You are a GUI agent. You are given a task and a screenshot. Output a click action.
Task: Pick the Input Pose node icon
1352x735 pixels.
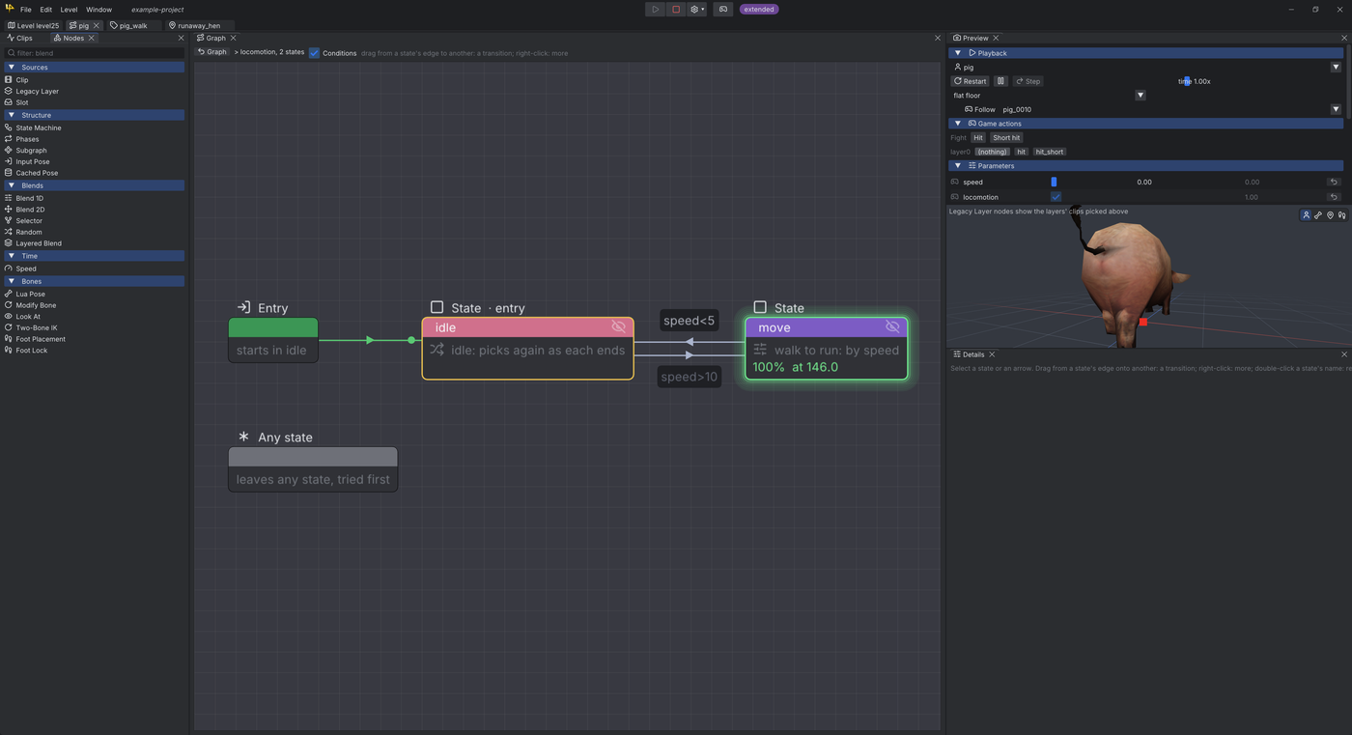(9, 161)
